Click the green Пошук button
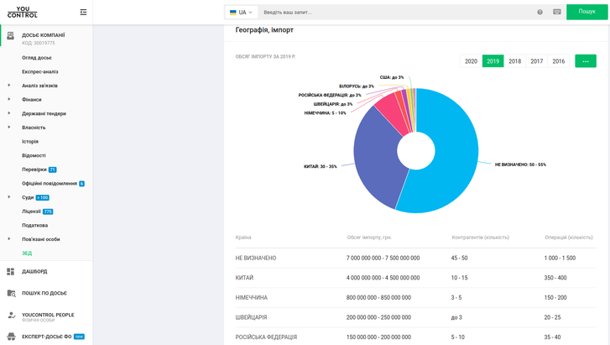Screen dimensions: 610x345 (587, 12)
